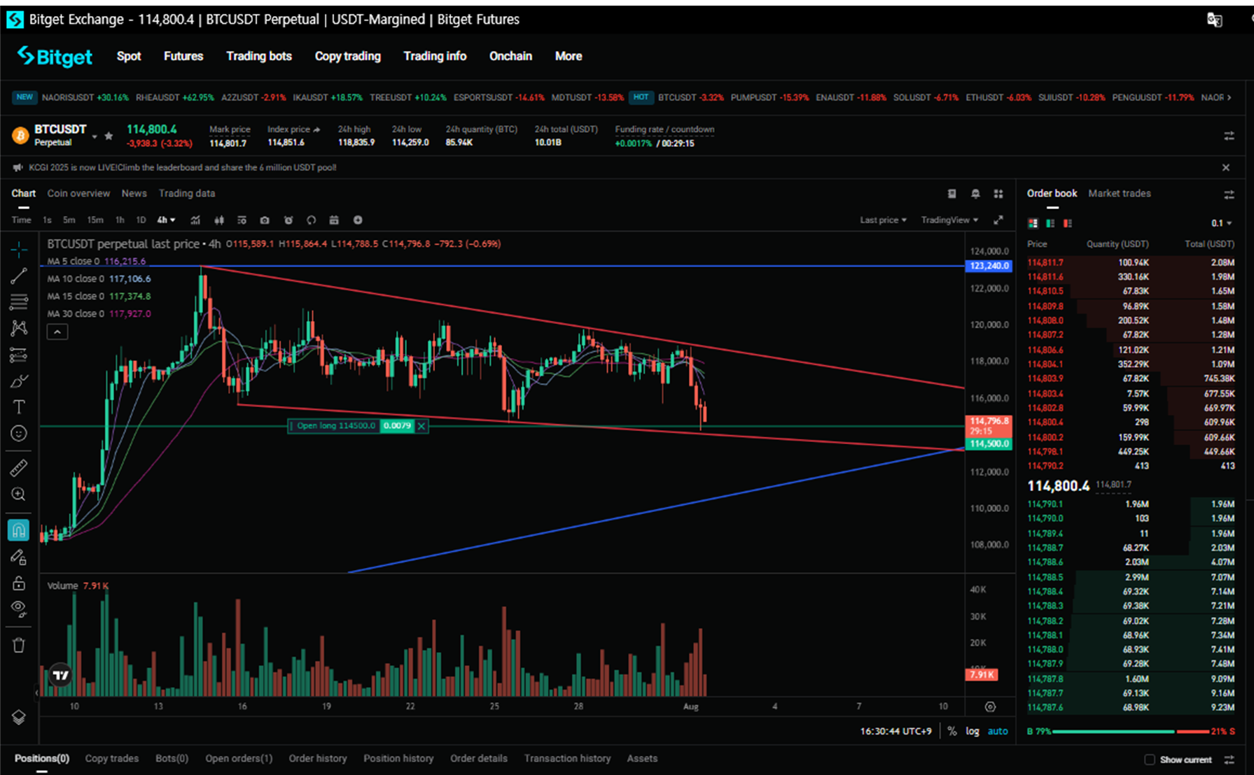Open the More menu in navigation

[x=569, y=56]
